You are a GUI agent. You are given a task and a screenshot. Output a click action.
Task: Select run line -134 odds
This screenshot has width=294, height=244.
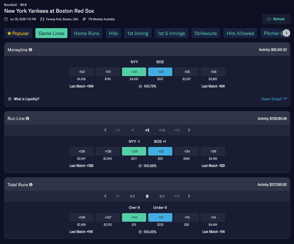click(x=187, y=151)
